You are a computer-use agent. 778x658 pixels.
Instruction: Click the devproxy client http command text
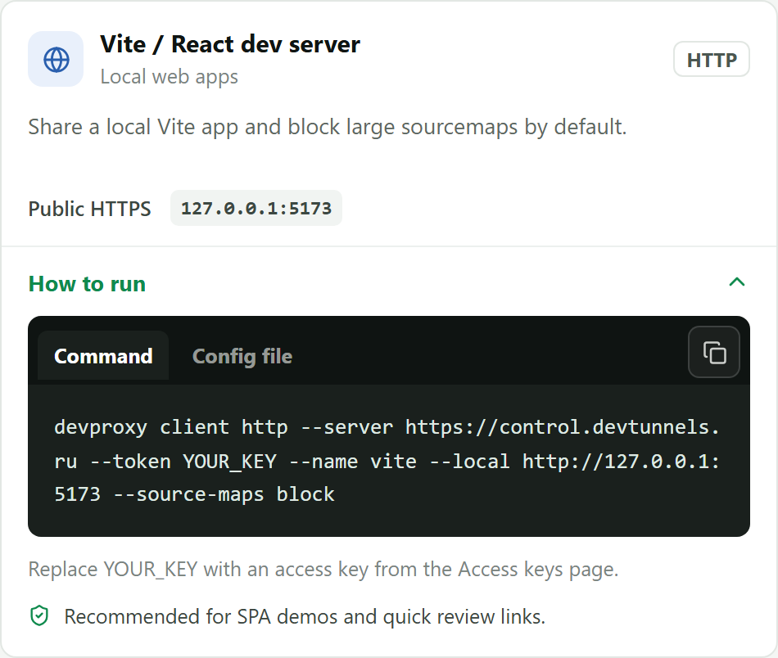coord(387,461)
